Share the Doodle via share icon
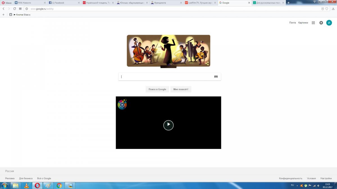The image size is (337, 189). (x=207, y=64)
